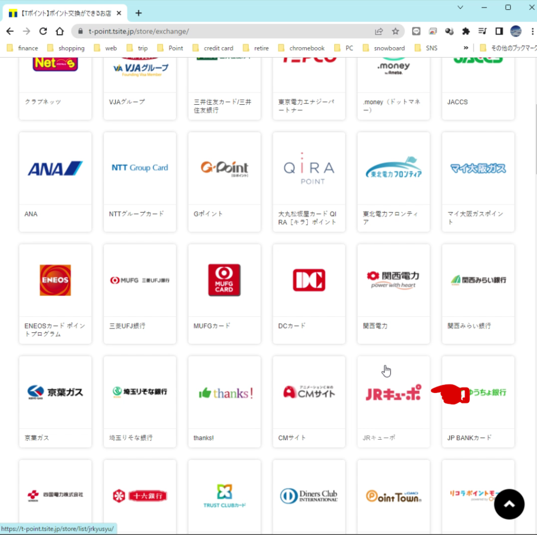Screen dimensions: 537x535
Task: Open the media control queue icon
Action: tap(482, 31)
